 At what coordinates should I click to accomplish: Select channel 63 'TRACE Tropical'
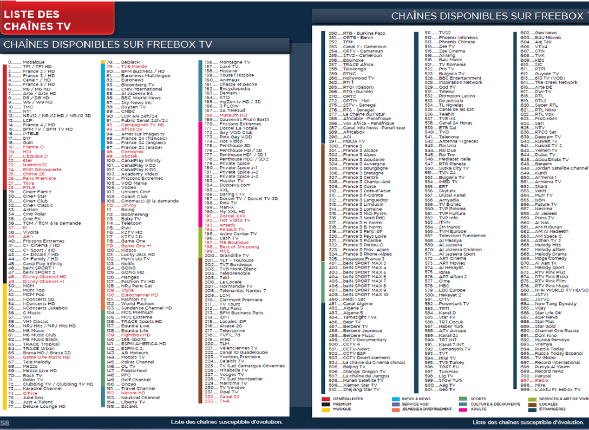click(34, 344)
